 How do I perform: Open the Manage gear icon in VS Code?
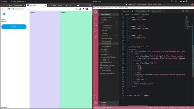(x=95, y=103)
